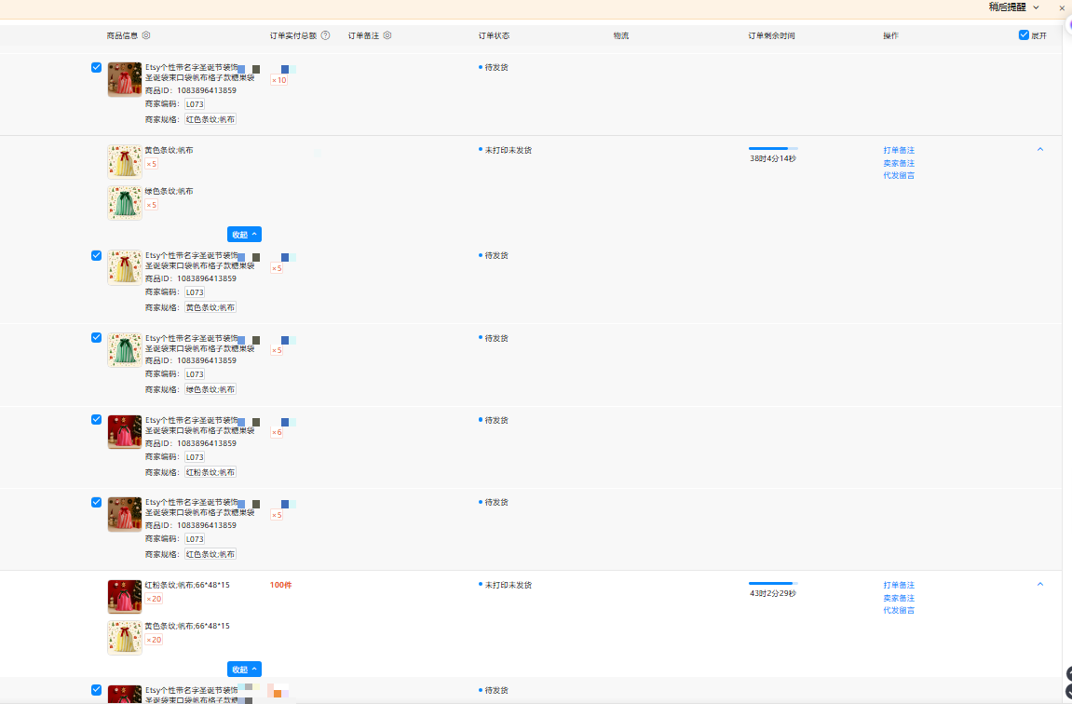Click the 43时2分29秒 remaining time text

click(x=772, y=593)
